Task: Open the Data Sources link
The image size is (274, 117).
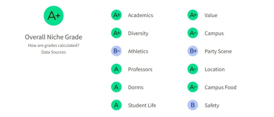Action: pyautogui.click(x=54, y=52)
